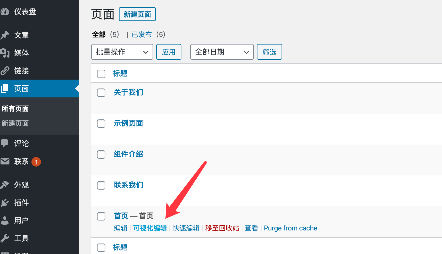Click the Links (链接) chain icon
This screenshot has height=254, width=442.
point(5,71)
